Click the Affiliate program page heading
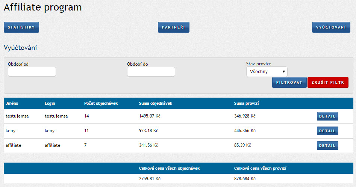This screenshot has width=356, height=187. [43, 7]
